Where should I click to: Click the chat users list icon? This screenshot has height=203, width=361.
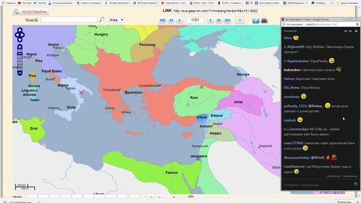point(350,31)
